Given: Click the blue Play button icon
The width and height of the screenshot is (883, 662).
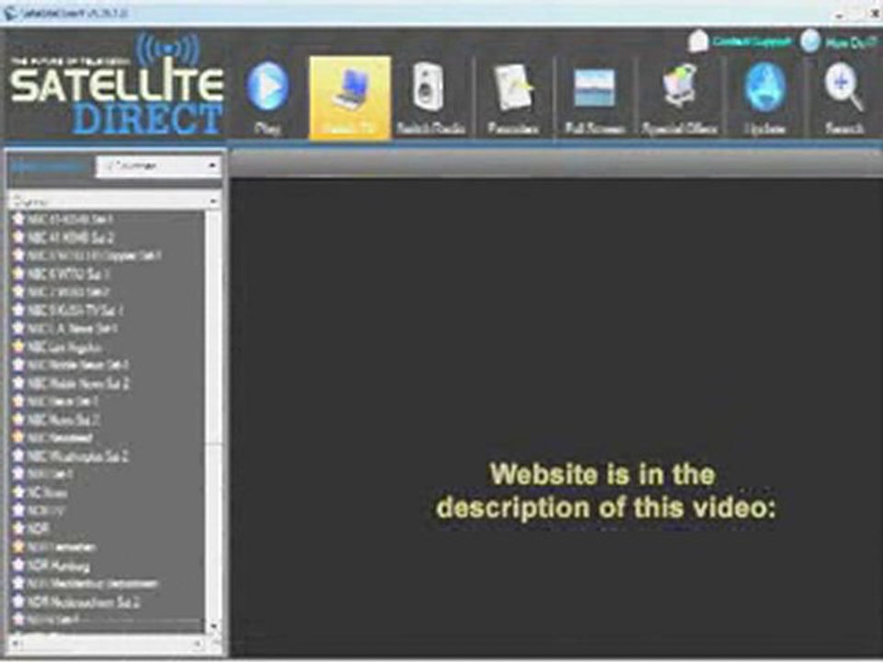Looking at the screenshot, I should [268, 86].
